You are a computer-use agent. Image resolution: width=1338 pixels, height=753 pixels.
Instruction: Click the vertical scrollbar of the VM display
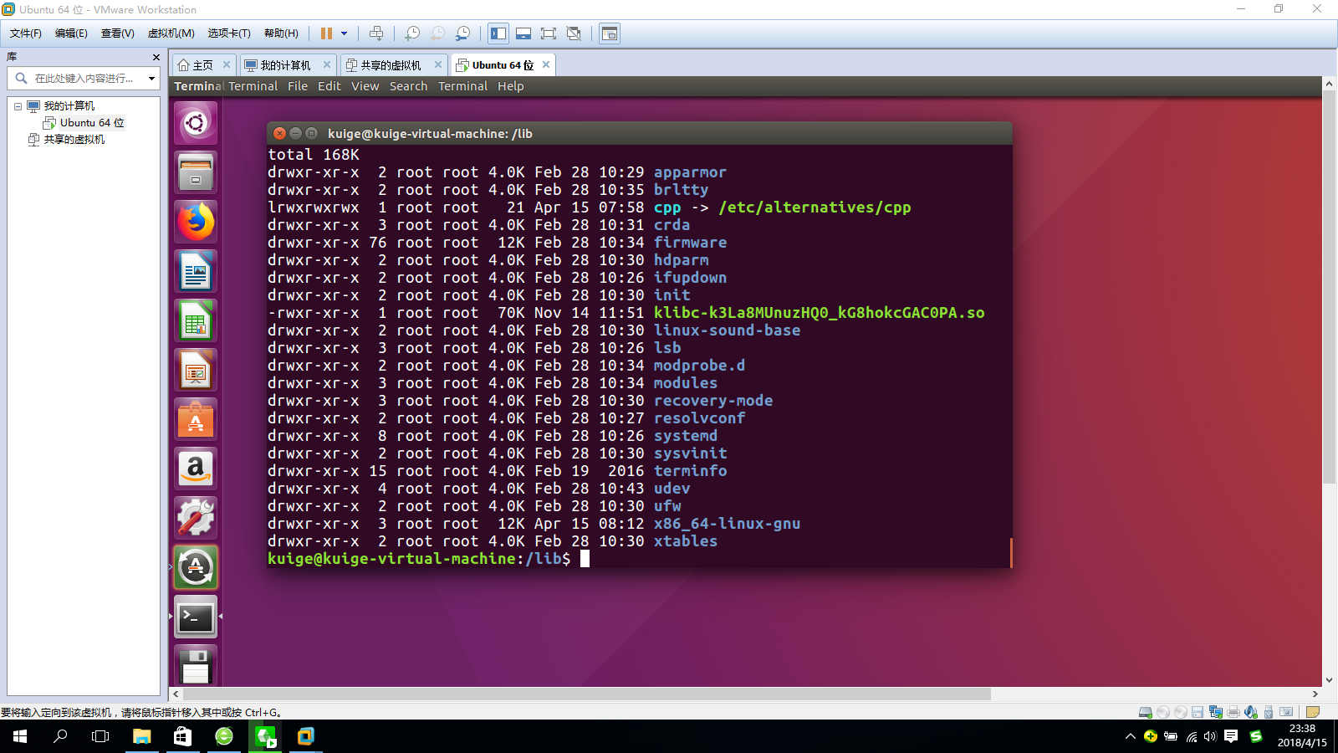(x=1329, y=287)
